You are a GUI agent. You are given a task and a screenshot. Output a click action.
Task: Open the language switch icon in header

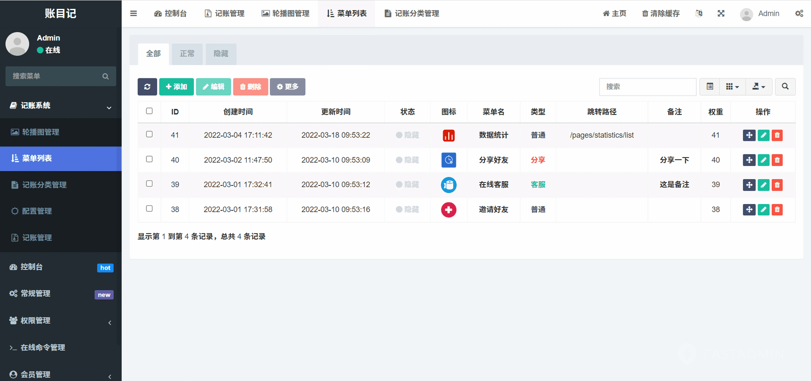[x=699, y=14]
